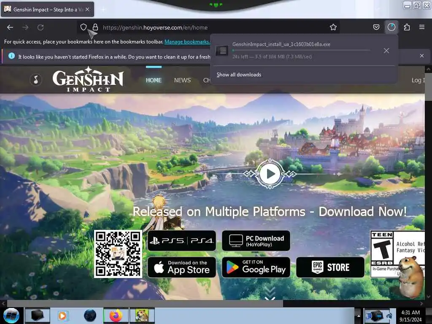Toggle the downloads progress toolbar icon
The width and height of the screenshot is (432, 324).
391,27
